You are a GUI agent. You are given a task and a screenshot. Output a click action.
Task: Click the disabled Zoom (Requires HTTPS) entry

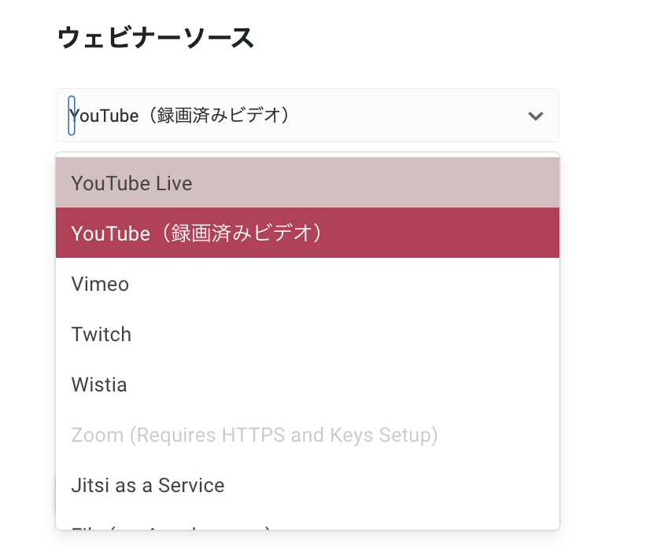(254, 435)
